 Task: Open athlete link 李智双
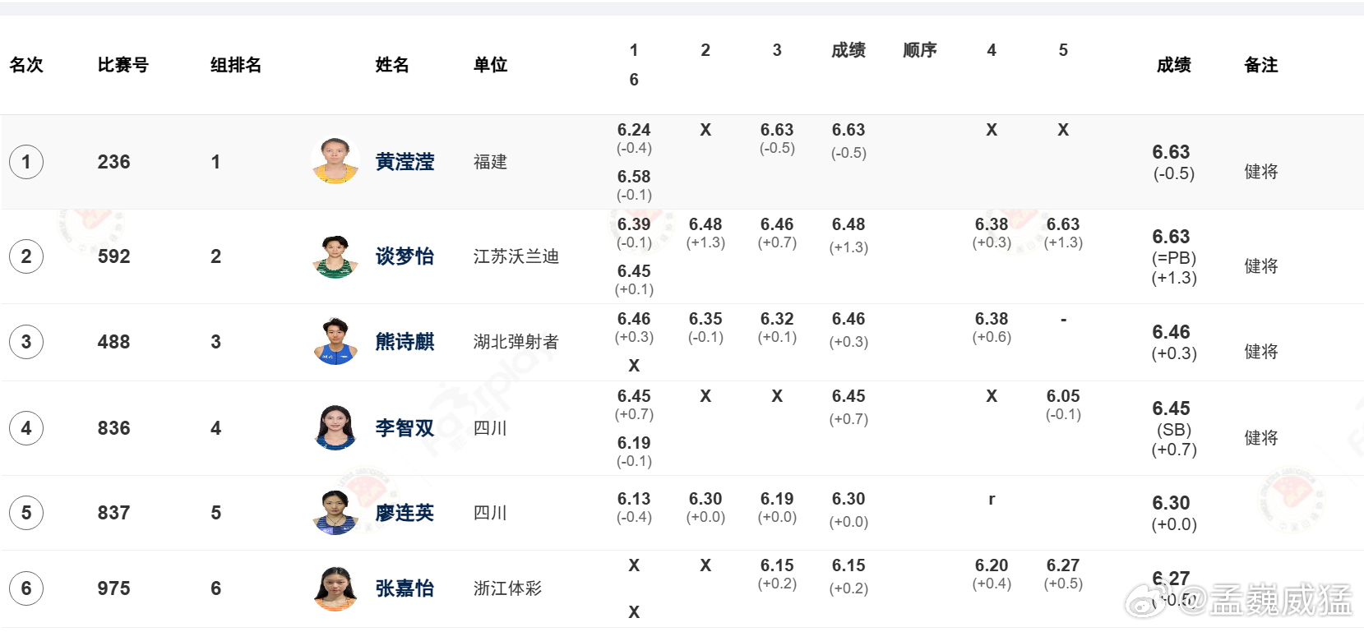[x=405, y=428]
